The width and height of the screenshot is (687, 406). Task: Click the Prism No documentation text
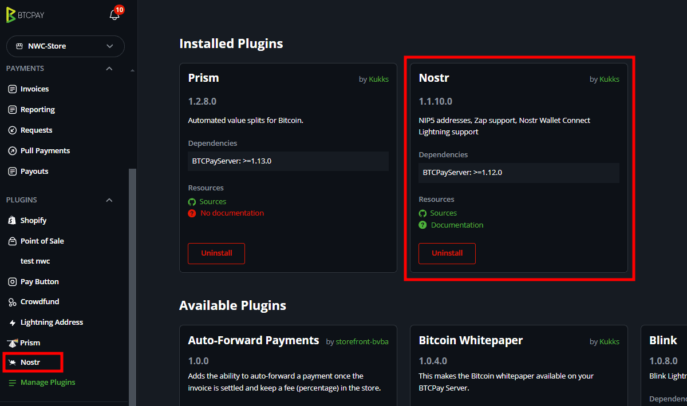pyautogui.click(x=232, y=213)
